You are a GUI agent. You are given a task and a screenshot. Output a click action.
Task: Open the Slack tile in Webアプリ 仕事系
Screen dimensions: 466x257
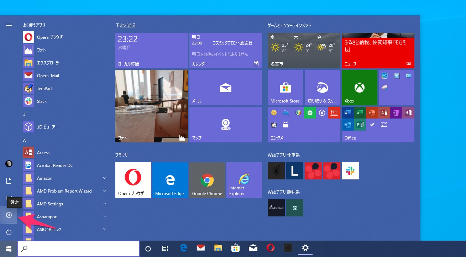350,171
